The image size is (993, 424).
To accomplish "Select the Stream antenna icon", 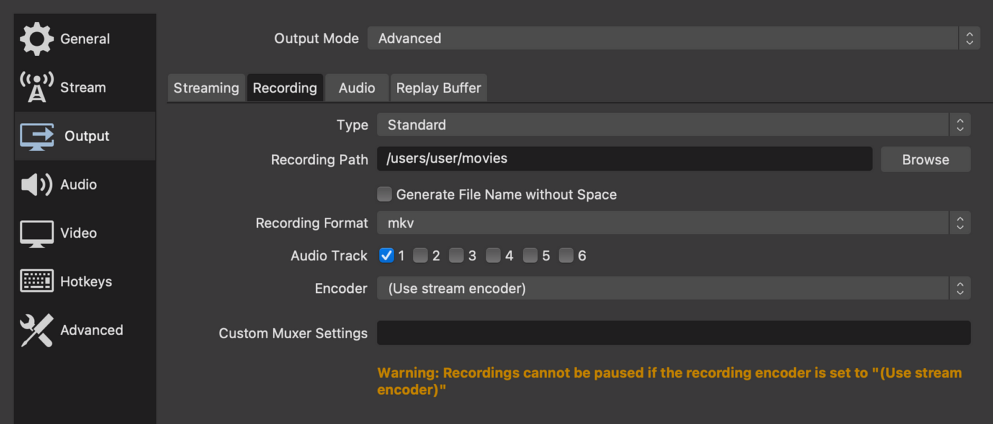I will point(37,87).
